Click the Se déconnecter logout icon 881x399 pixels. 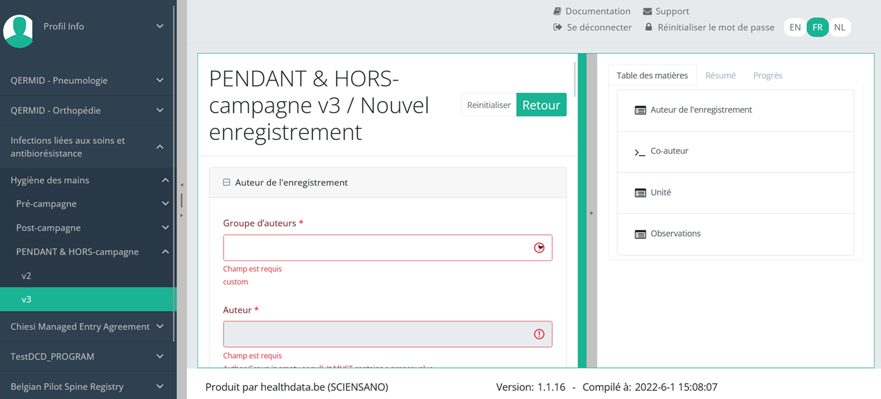(x=558, y=28)
